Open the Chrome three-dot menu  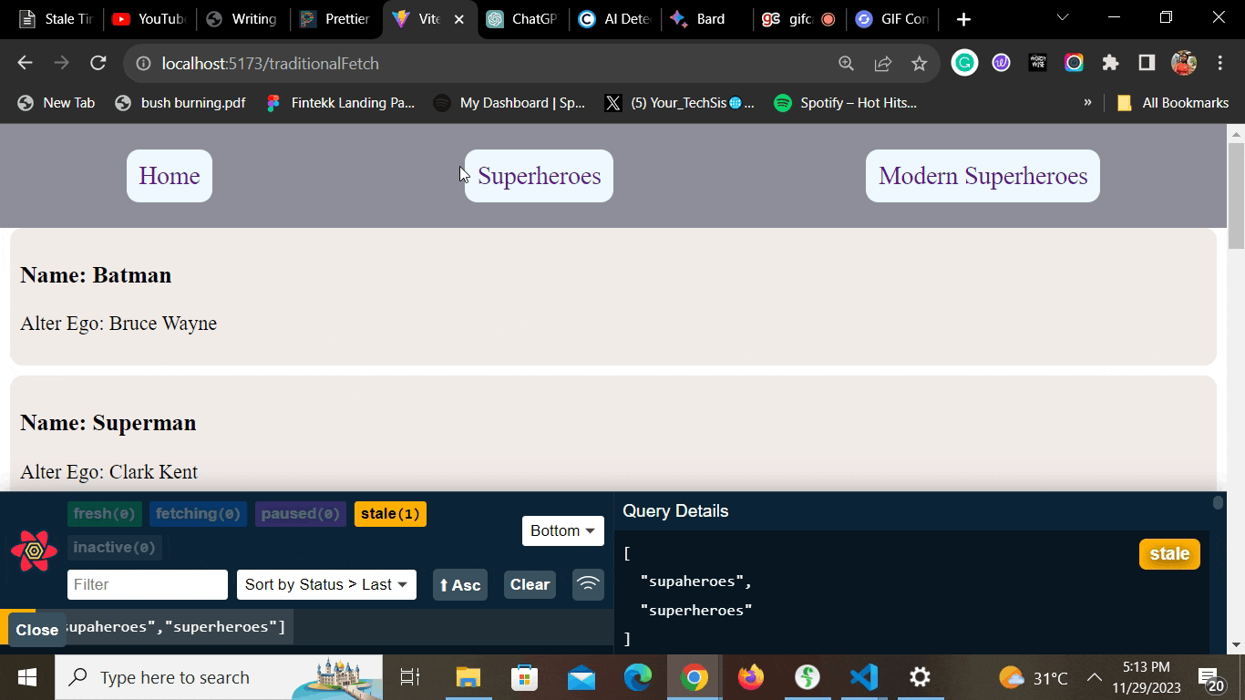tap(1220, 63)
